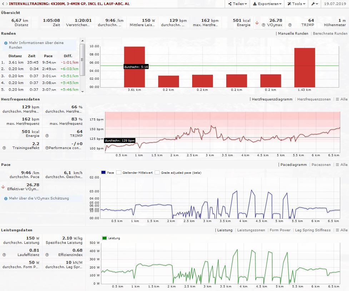349x291 pixels.
Task: Toggle Grade adjusted pace legend box
Action: [158, 172]
